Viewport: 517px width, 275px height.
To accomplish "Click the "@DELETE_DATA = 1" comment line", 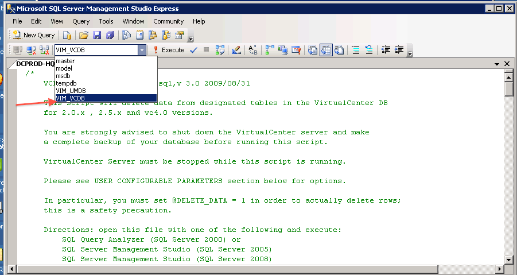I will click(x=223, y=200).
